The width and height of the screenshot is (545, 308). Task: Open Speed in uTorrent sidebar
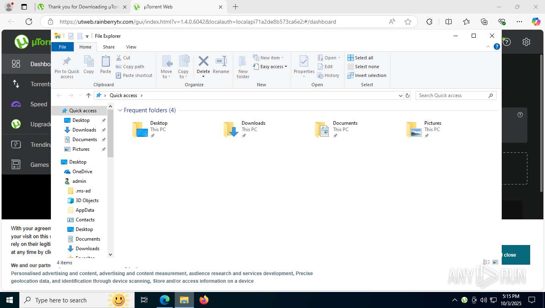(x=26, y=104)
